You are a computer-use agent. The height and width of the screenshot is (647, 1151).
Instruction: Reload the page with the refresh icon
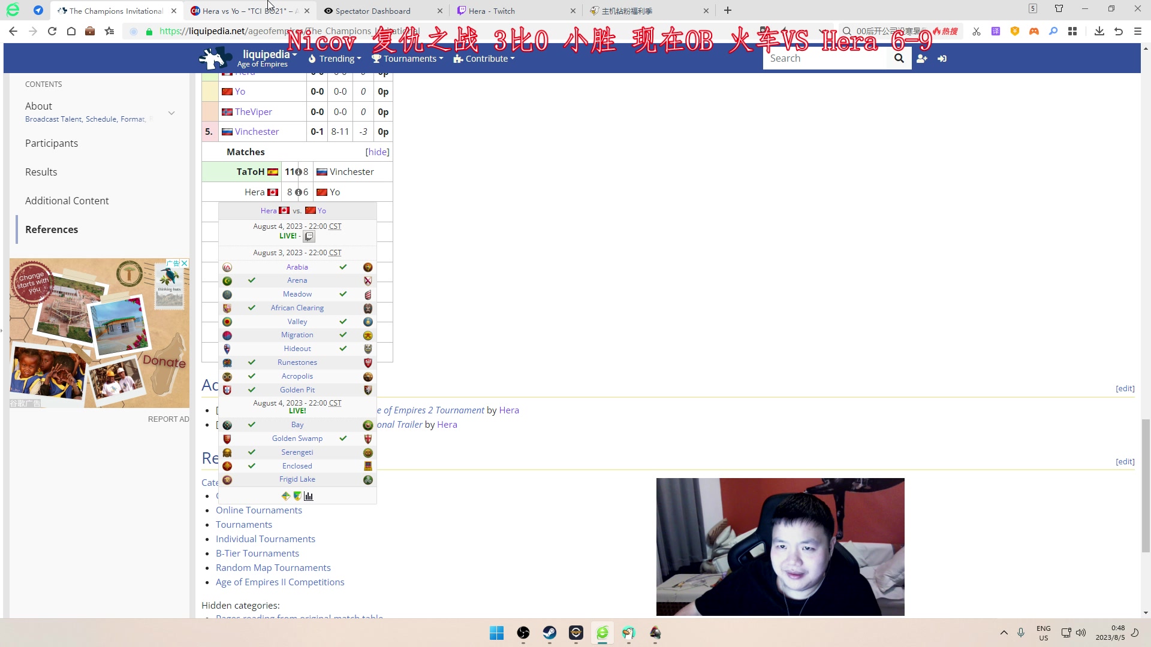click(x=52, y=31)
